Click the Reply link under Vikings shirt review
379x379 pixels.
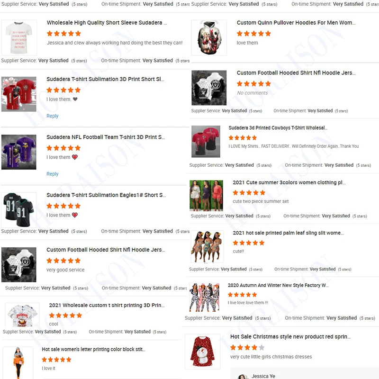click(x=53, y=174)
